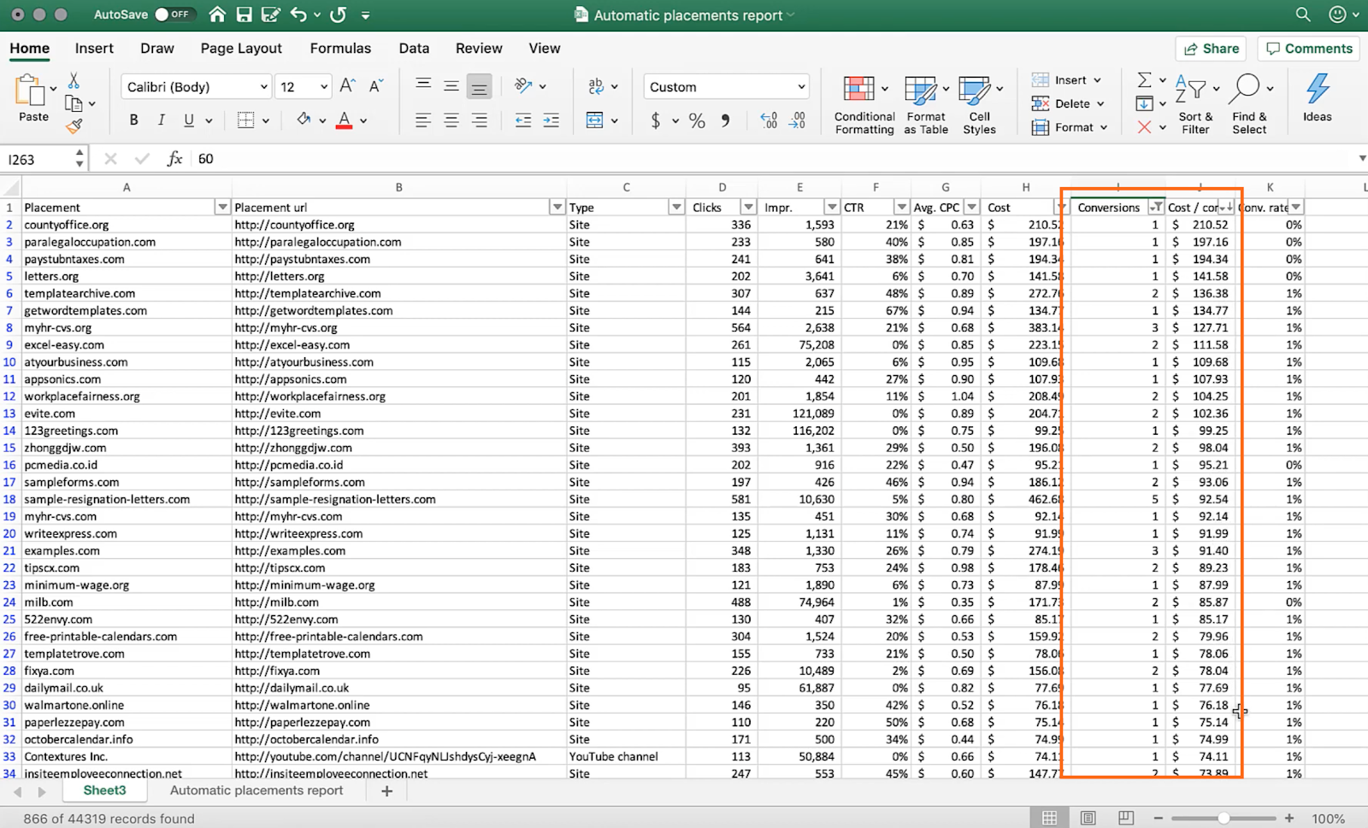Toggle left text alignment
The image size is (1368, 828).
point(423,120)
